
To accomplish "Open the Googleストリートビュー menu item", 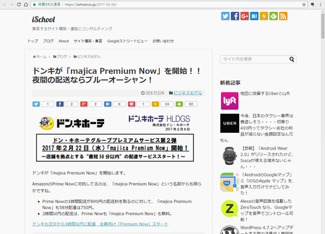I will click(x=127, y=41).
